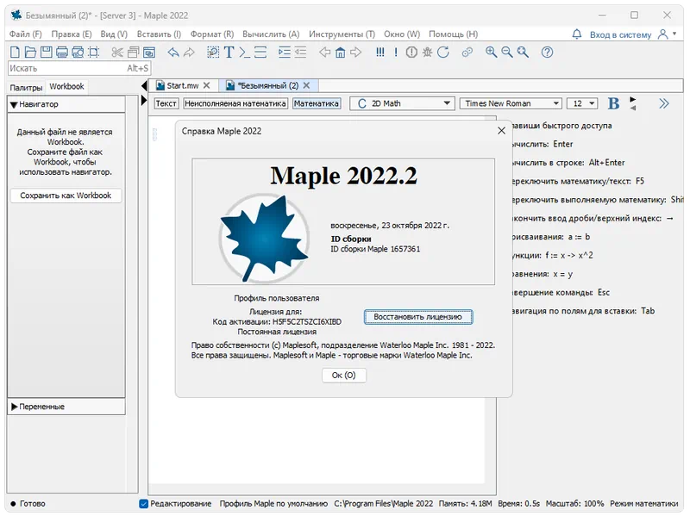
Task: Click the Режим математики status entry
Action: 643,504
